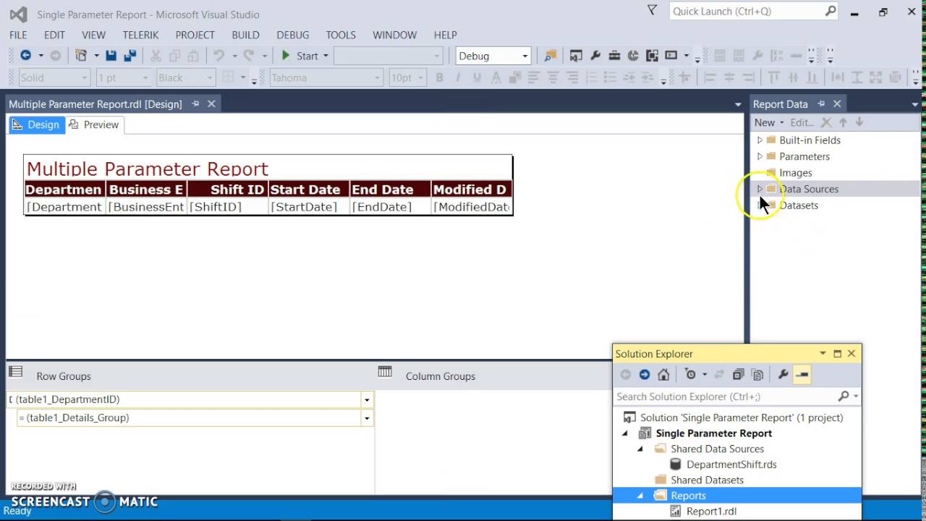Select the Shared Datasets folder

(707, 480)
